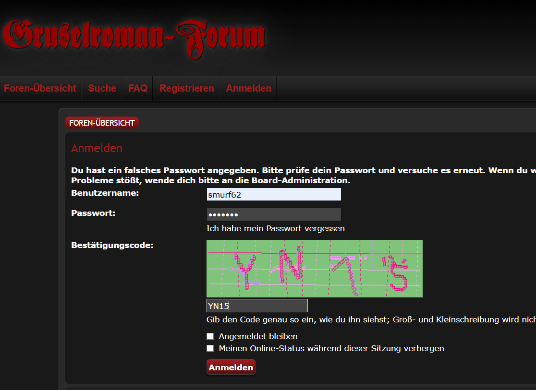The image size is (536, 390).
Task: Select Anmelden in the top navigation bar
Action: [248, 88]
